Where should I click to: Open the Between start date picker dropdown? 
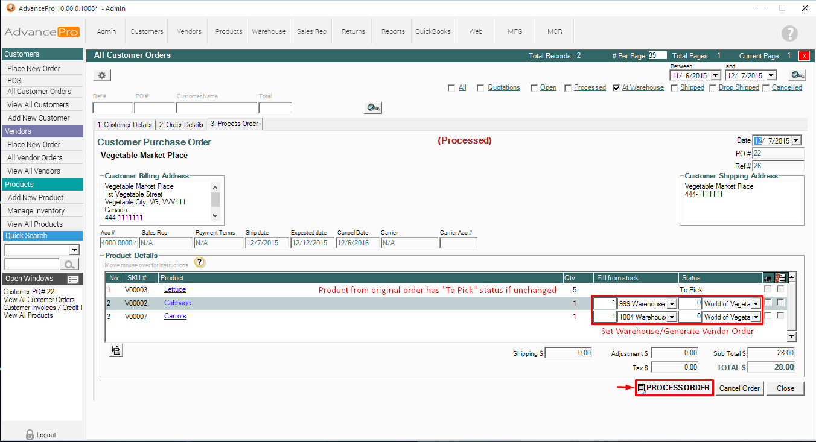coord(716,76)
